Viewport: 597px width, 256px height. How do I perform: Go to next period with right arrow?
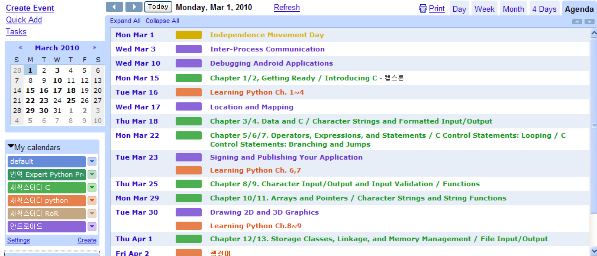point(134,7)
